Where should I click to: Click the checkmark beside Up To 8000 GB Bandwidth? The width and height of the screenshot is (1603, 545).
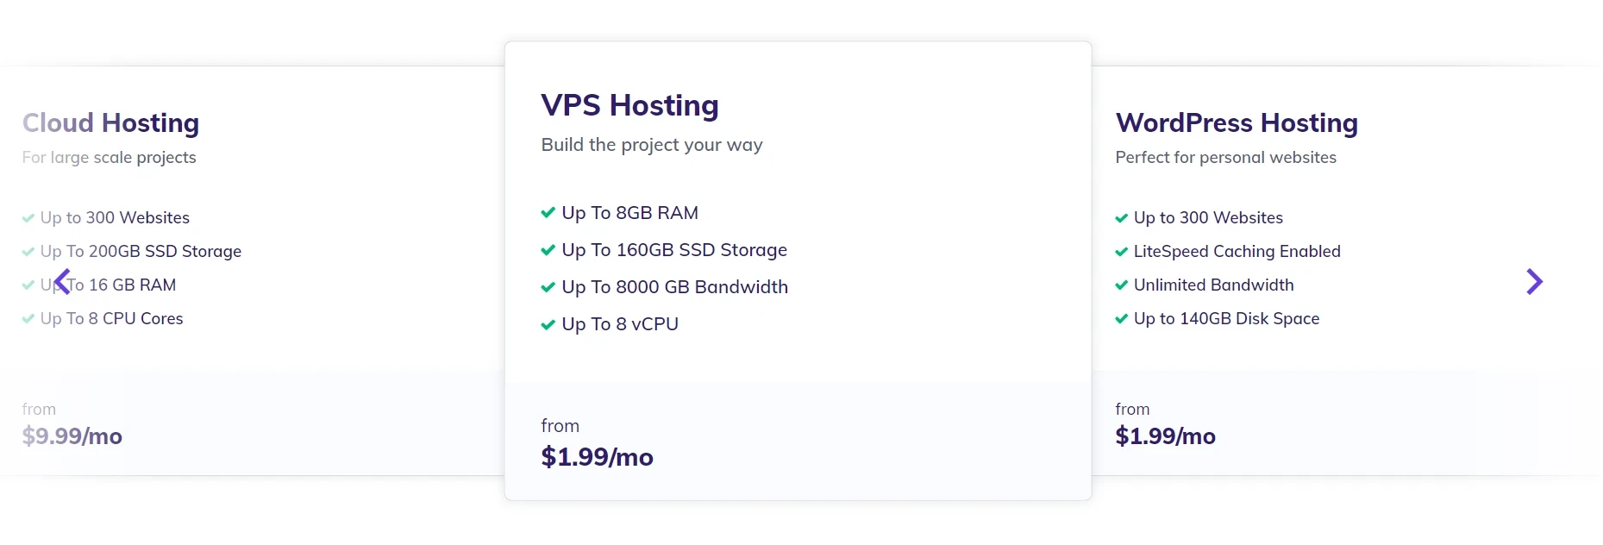pos(548,287)
